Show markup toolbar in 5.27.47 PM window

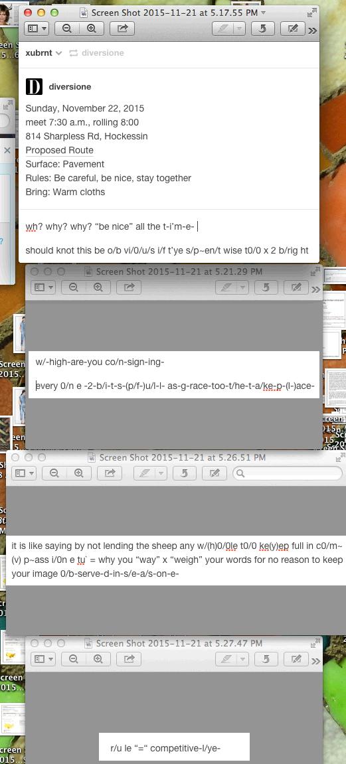(296, 659)
